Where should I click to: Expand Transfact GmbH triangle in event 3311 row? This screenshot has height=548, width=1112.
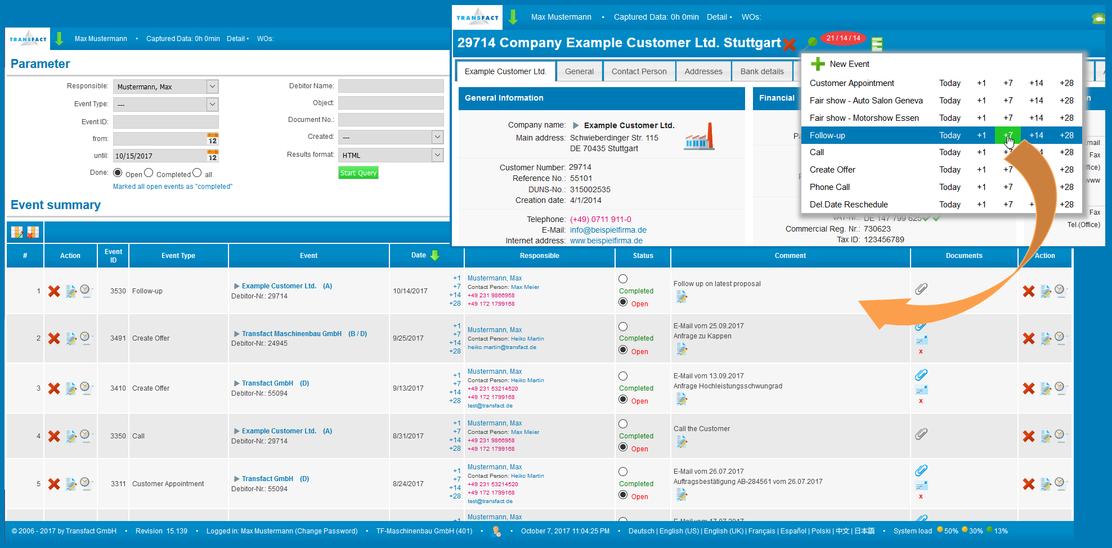[237, 479]
